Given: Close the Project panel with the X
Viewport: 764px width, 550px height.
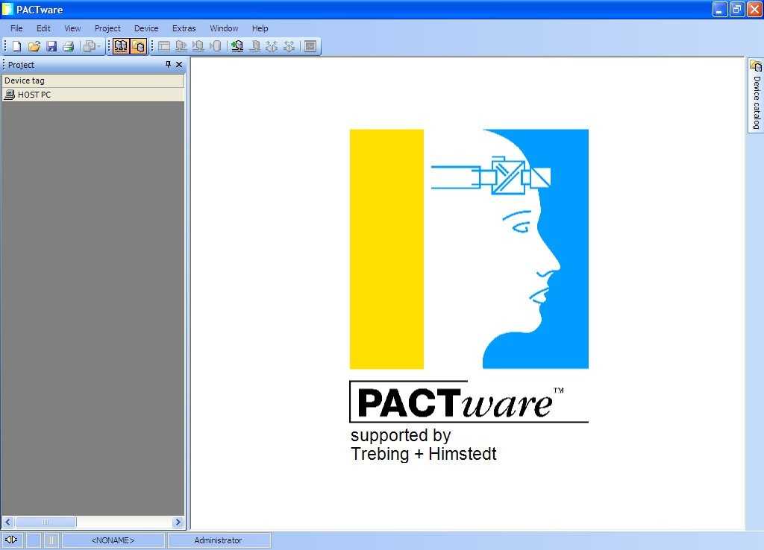Looking at the screenshot, I should pyautogui.click(x=179, y=64).
